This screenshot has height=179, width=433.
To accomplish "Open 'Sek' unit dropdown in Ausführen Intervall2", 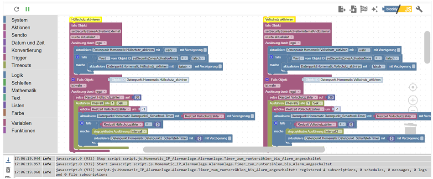I will (x=318, y=103).
